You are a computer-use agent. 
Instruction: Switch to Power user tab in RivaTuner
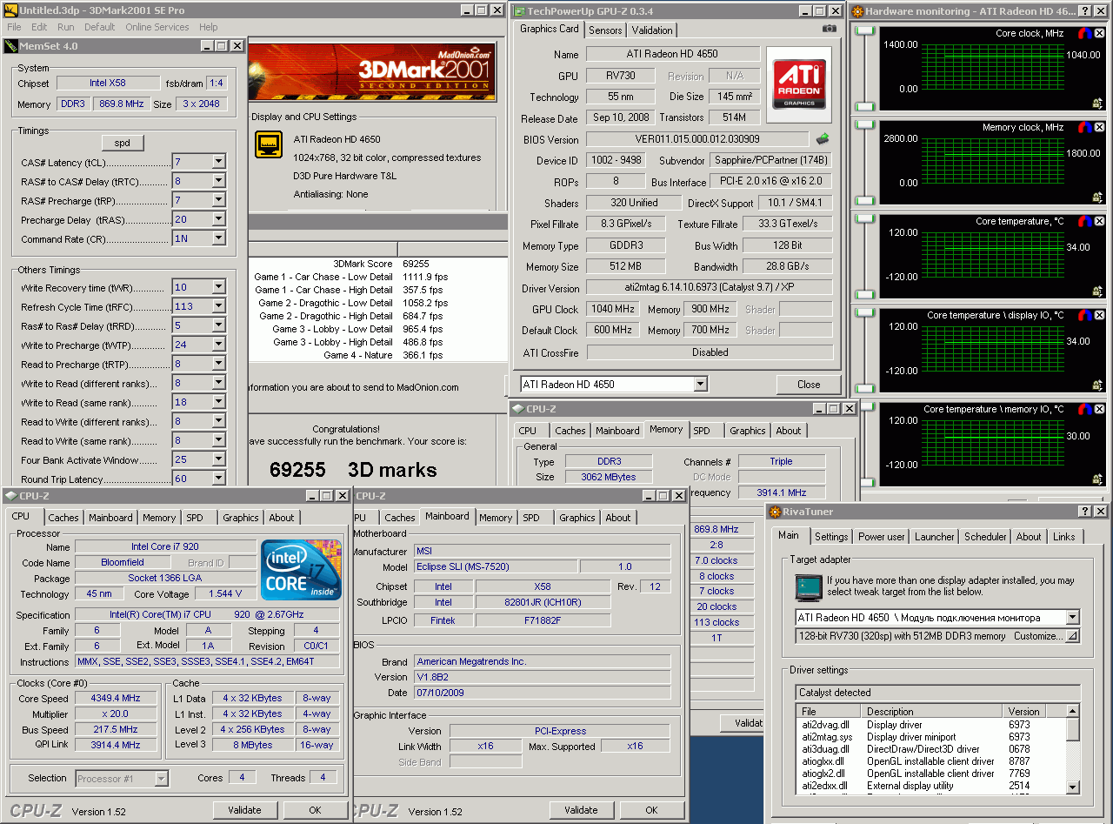[882, 537]
